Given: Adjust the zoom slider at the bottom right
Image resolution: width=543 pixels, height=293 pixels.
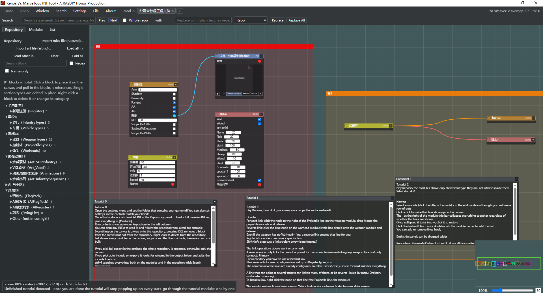Looking at the screenshot, I should (512, 290).
